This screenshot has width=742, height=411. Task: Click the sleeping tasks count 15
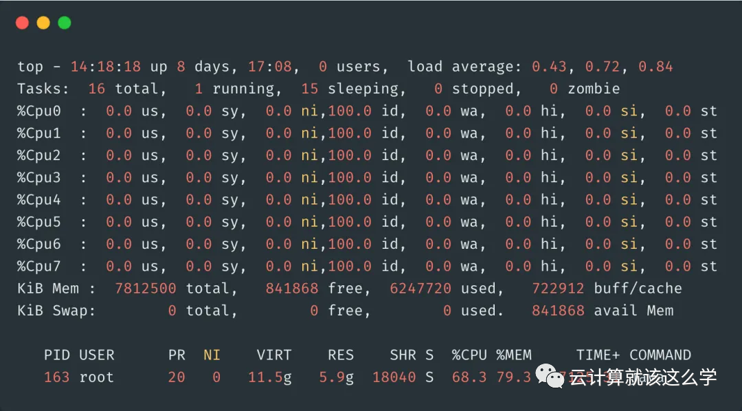tap(310, 89)
